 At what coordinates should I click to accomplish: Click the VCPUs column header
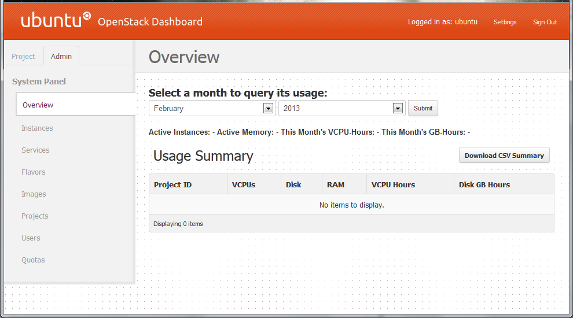(254, 185)
